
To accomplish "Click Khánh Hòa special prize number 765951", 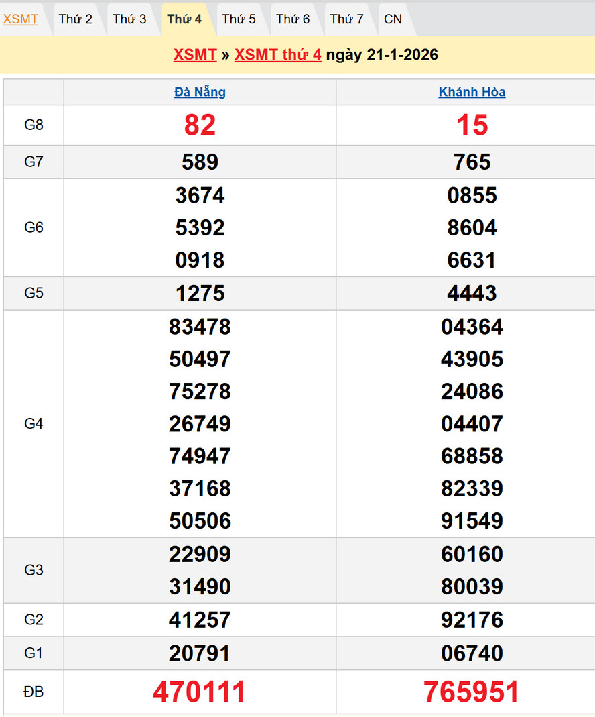I will point(472,692).
